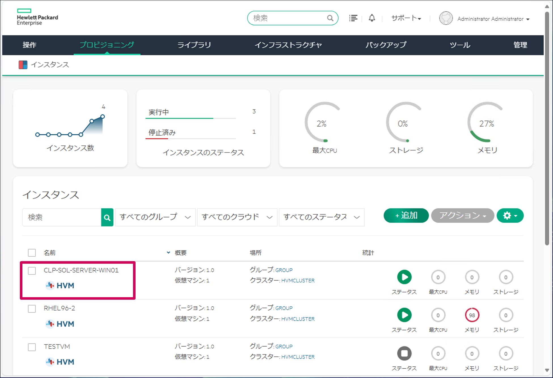The width and height of the screenshot is (553, 378).
Task: Select the TESTVM row checkbox
Action: [x=32, y=347]
